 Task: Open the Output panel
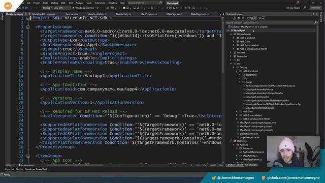pyautogui.click(x=19, y=169)
